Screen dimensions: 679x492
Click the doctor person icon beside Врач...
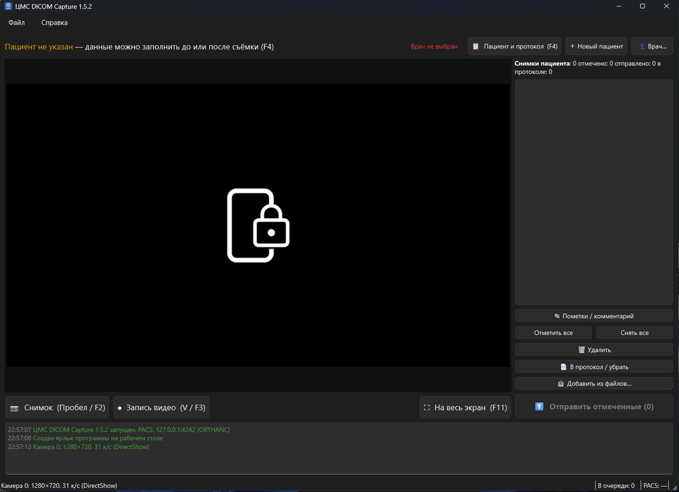click(642, 46)
